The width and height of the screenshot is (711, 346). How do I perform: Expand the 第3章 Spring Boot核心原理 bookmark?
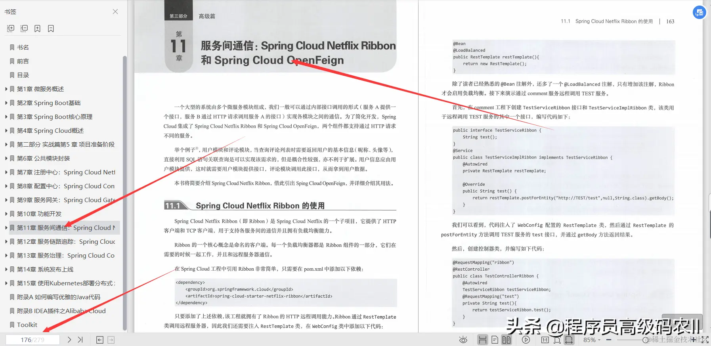pyautogui.click(x=6, y=117)
